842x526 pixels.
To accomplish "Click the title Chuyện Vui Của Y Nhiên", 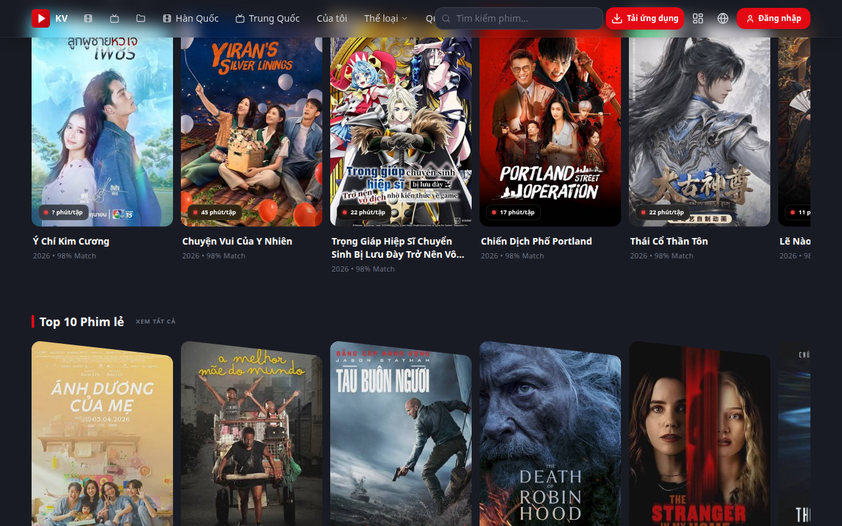I will click(237, 241).
